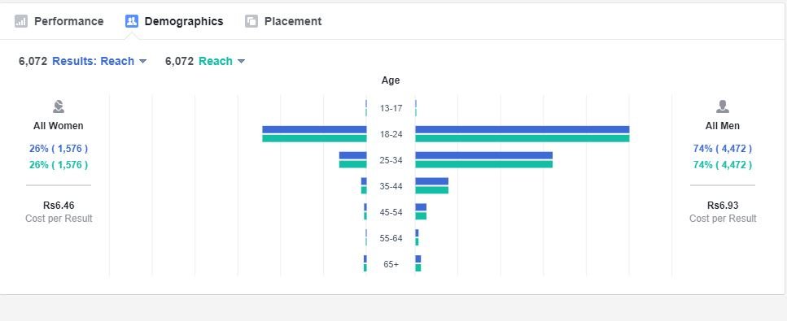Open the blue Results: Reach metric selector

[93, 61]
